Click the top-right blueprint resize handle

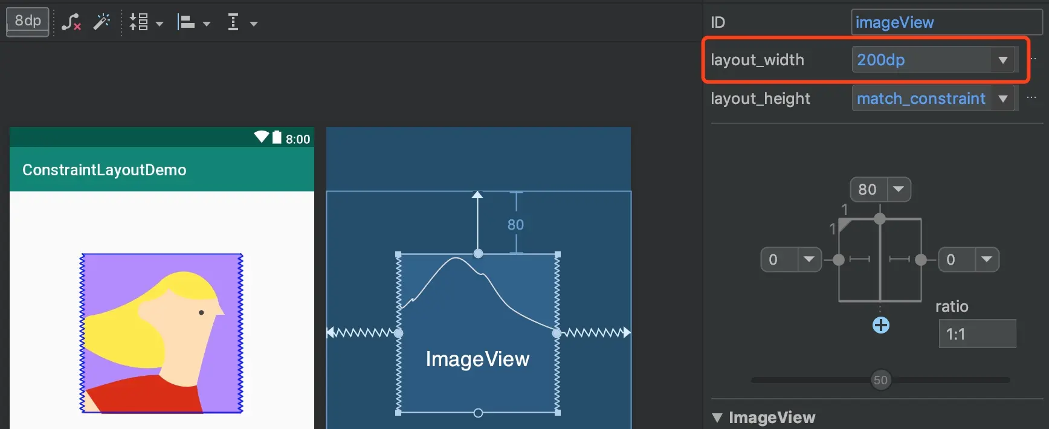click(557, 254)
